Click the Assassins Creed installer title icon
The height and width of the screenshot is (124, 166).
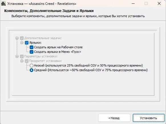click(x=3, y=3)
